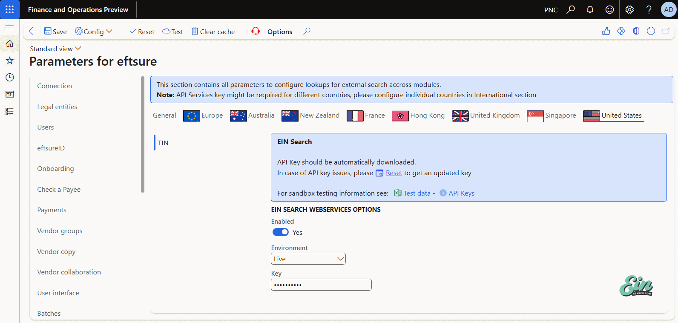
Task: Show notifications via the bell icon
Action: [x=590, y=9]
